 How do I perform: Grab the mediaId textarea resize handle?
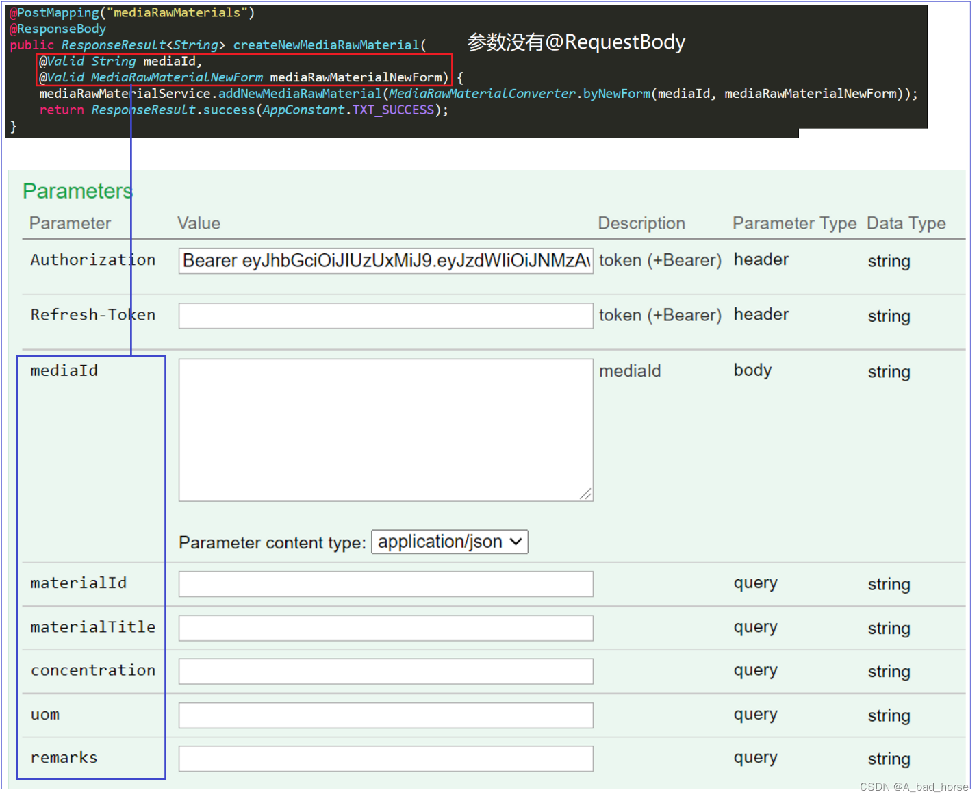click(586, 494)
